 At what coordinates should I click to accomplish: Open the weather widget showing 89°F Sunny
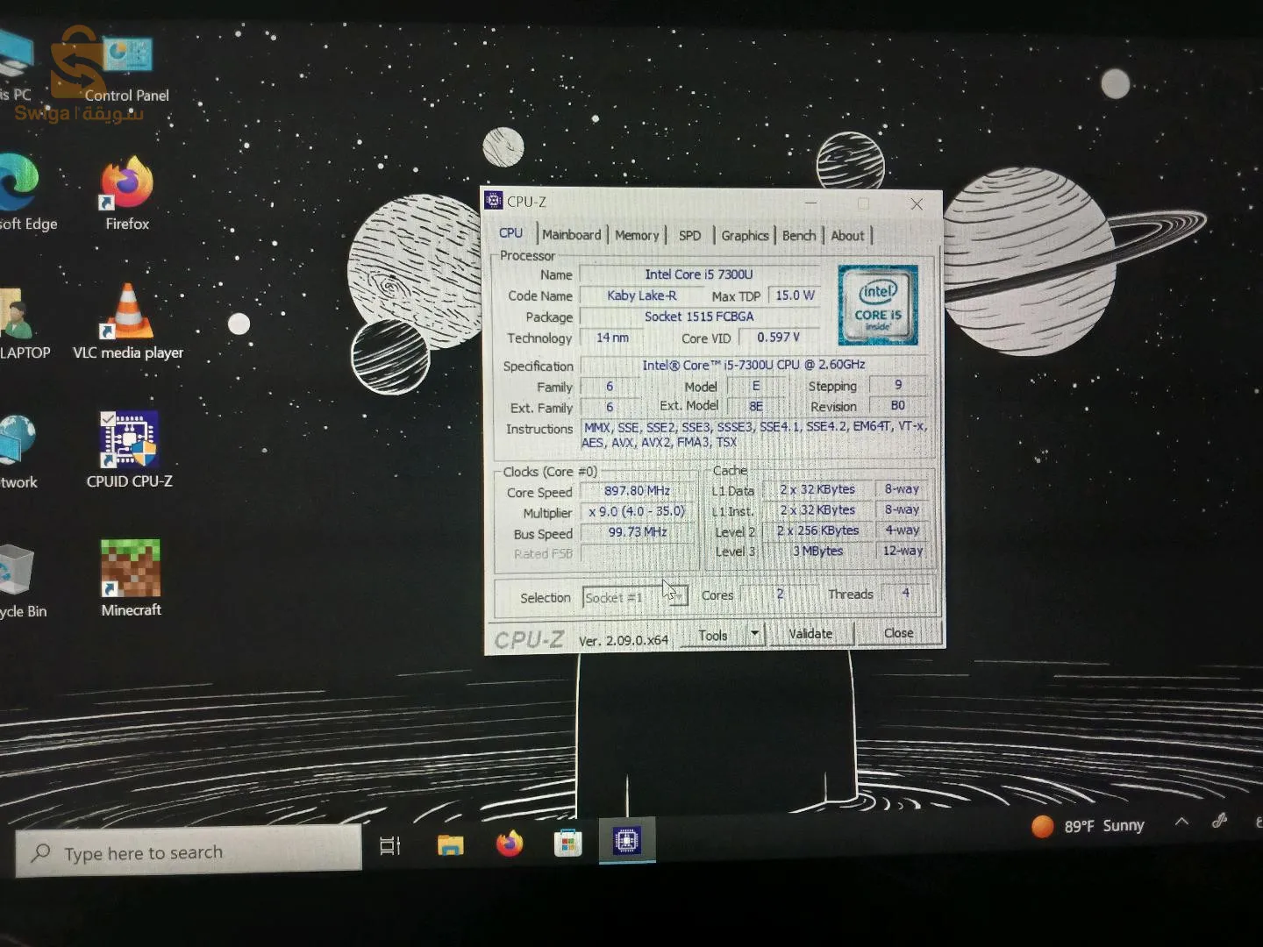[x=1088, y=824]
